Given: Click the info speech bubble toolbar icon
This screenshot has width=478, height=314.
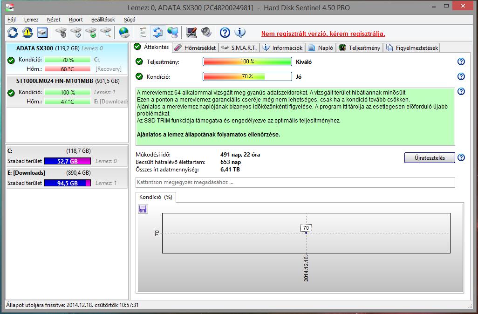Looking at the screenshot, I should tap(240, 32).
